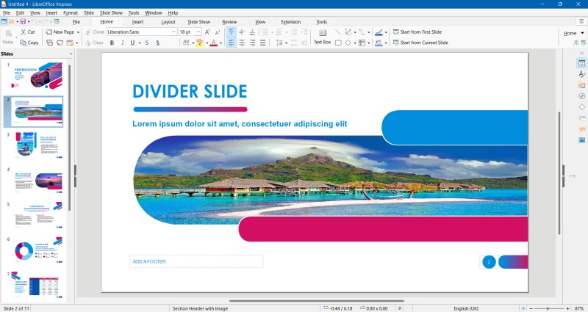Expand the New Page dropdown arrow

79,32
